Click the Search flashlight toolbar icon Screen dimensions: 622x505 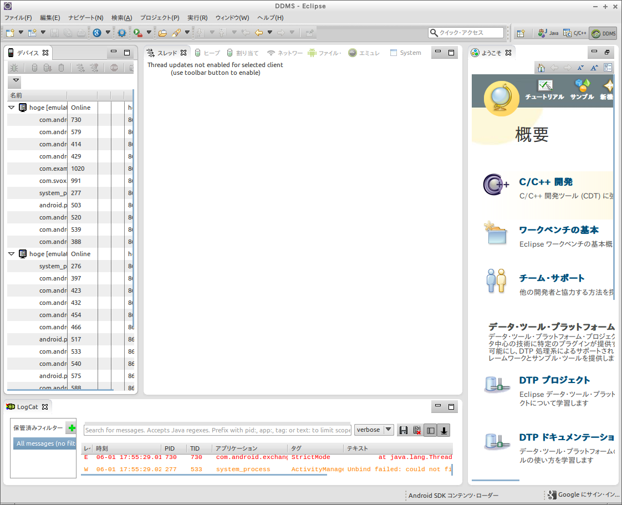176,33
